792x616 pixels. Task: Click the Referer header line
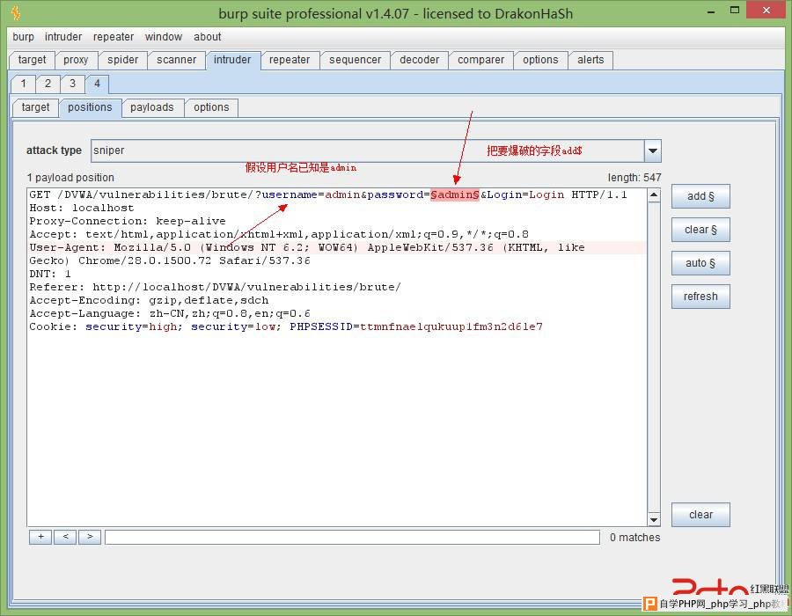(x=216, y=287)
